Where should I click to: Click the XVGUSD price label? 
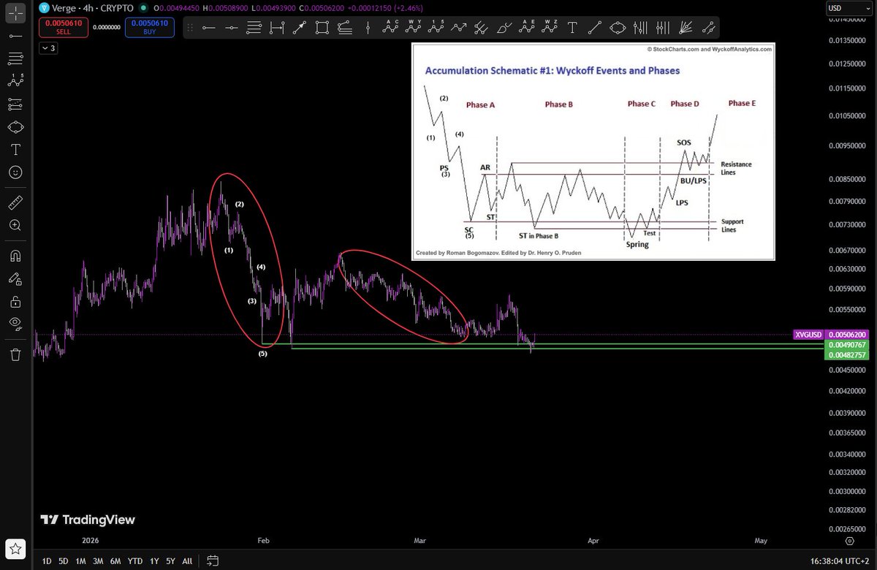(808, 335)
